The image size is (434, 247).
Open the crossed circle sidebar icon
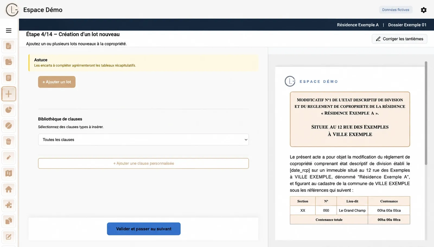9,126
